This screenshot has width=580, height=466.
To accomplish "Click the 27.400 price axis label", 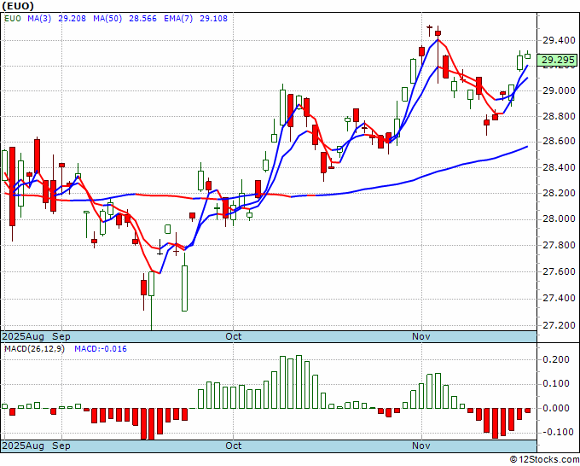I will 559,299.
